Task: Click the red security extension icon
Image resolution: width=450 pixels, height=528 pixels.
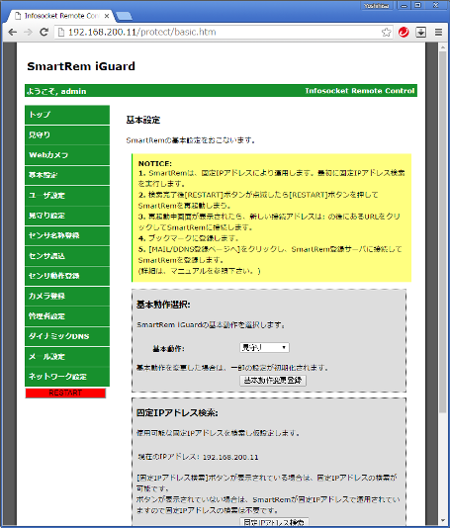Action: pyautogui.click(x=404, y=32)
